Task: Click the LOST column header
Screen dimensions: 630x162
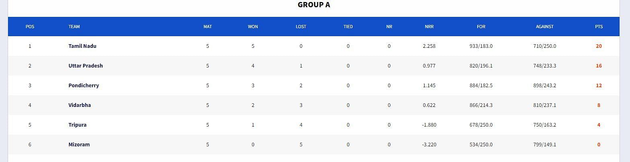Action: tap(301, 27)
